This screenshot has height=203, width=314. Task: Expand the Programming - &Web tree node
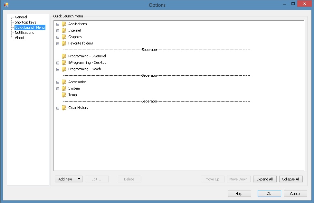58,69
